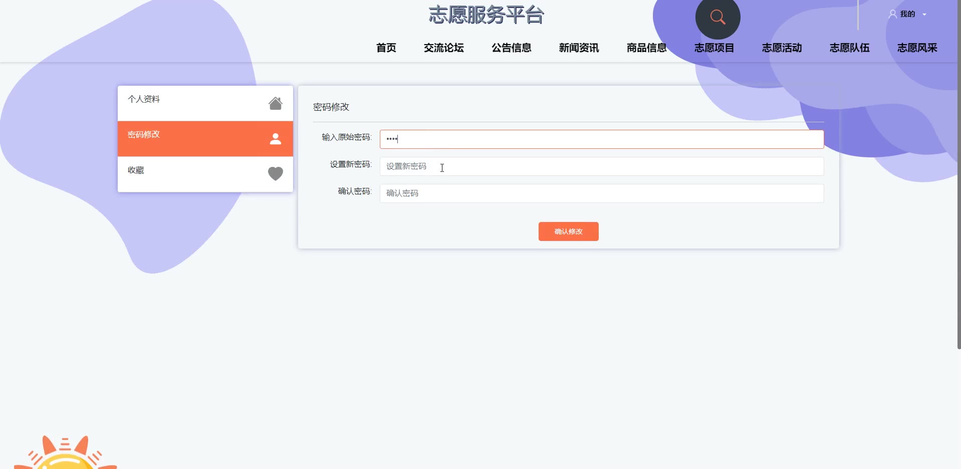This screenshot has height=469, width=961.
Task: Open the 商品信息 menu item
Action: 647,48
